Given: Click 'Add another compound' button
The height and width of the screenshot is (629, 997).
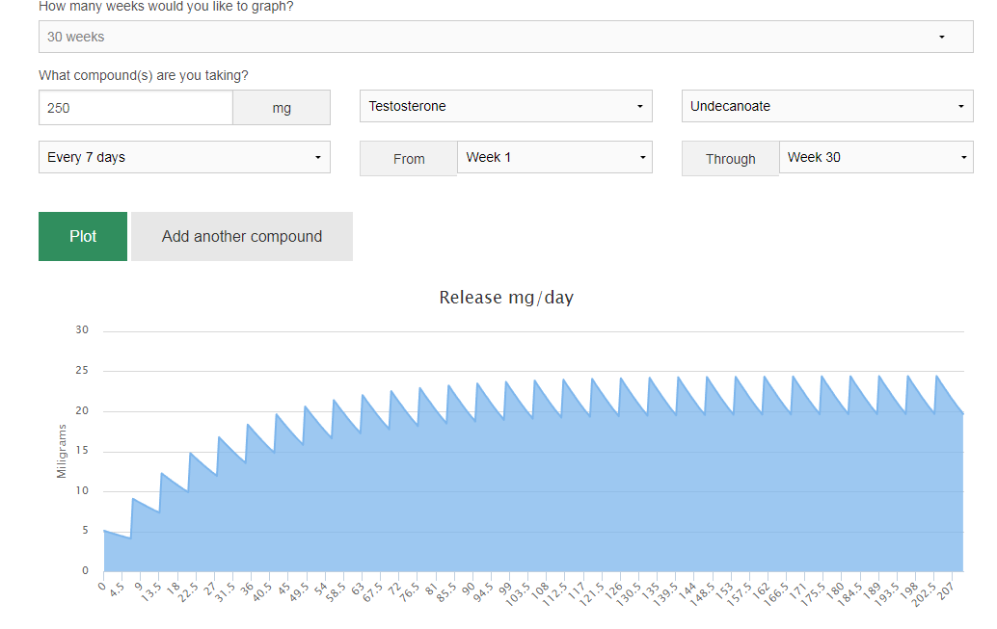Looking at the screenshot, I should coord(241,236).
